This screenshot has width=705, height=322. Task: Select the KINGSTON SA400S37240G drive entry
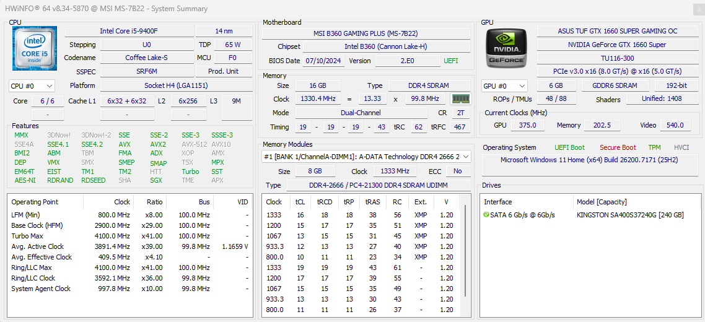point(629,215)
